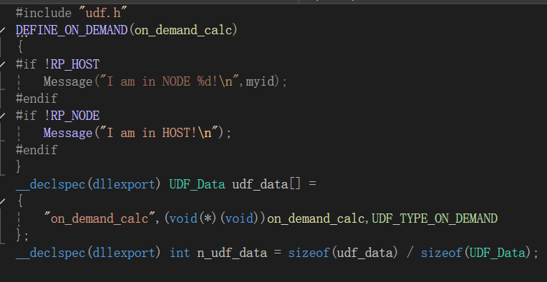The height and width of the screenshot is (282, 547).
Task: Click the RP_NODE macro identifier
Action: [x=75, y=116]
